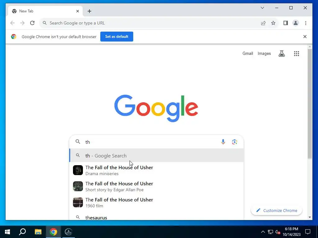Click the Chrome taskbar icon
The height and width of the screenshot is (238, 318).
pos(53,232)
